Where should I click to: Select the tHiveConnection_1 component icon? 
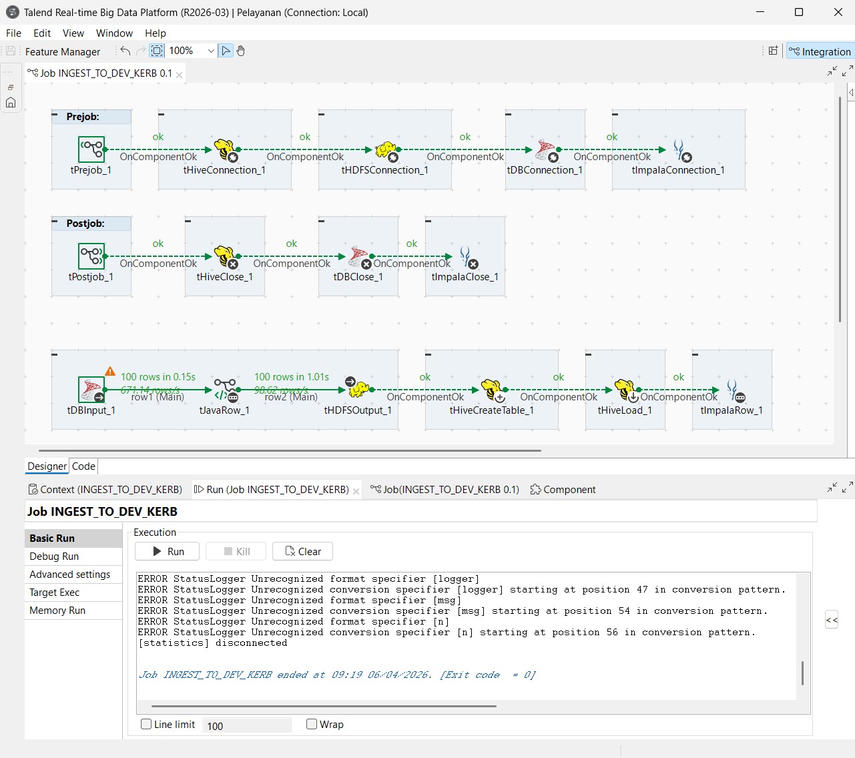tap(225, 149)
